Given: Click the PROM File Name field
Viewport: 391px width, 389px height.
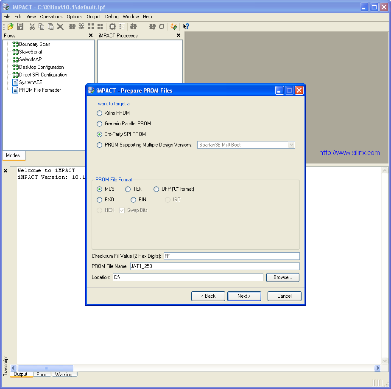Looking at the screenshot, I should coord(215,266).
